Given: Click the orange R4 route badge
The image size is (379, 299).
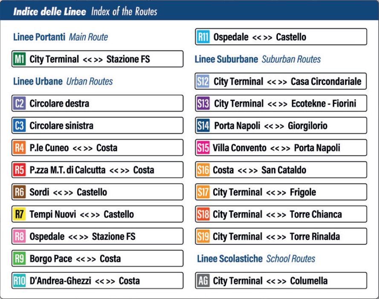Looking at the screenshot, I should pyautogui.click(x=20, y=148).
